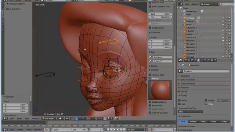Open the No Sync dropdown in timeline

pos(136,129)
